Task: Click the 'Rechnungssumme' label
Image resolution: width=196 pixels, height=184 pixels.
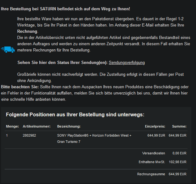Action: pyautogui.click(x=151, y=174)
